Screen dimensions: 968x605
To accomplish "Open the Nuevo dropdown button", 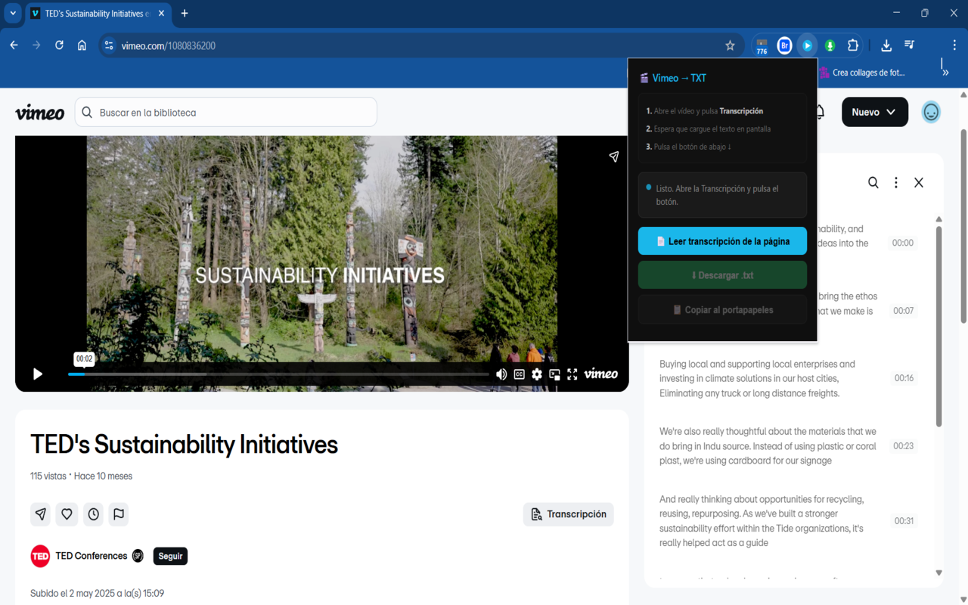I will (875, 112).
